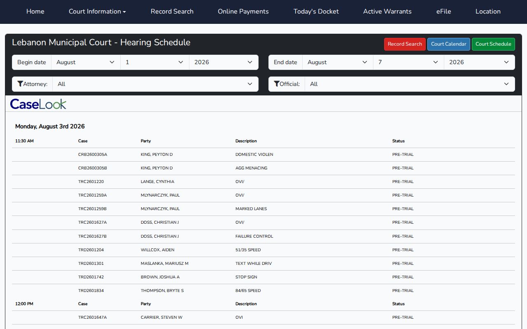Open the Location nav link
This screenshot has height=329, width=527.
coord(488,12)
